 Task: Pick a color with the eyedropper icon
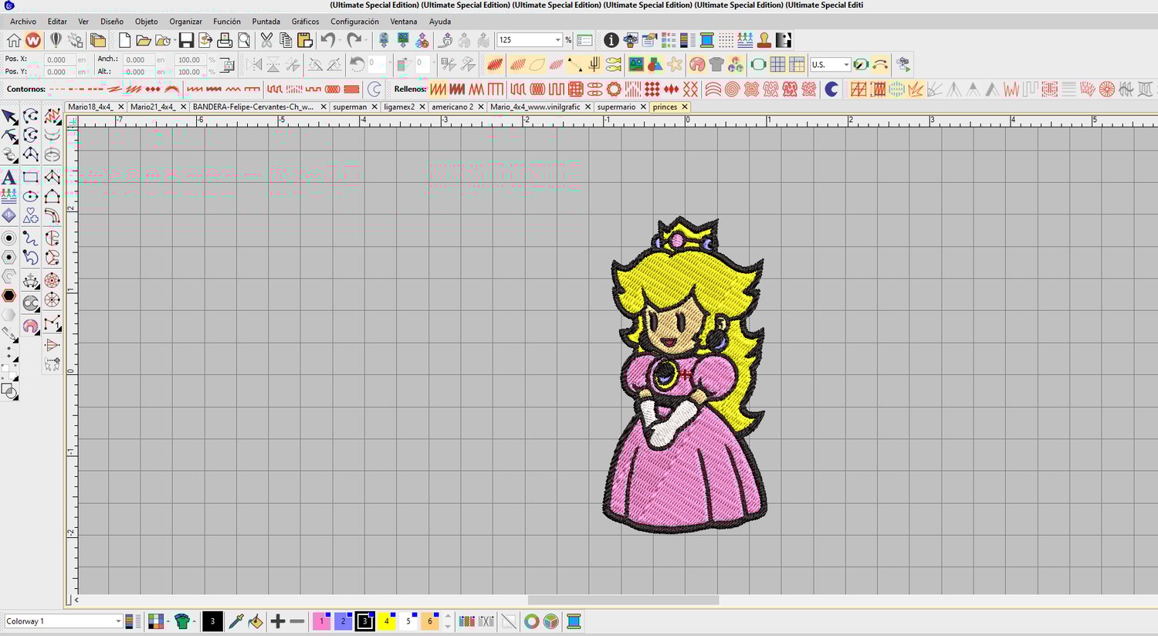click(236, 621)
